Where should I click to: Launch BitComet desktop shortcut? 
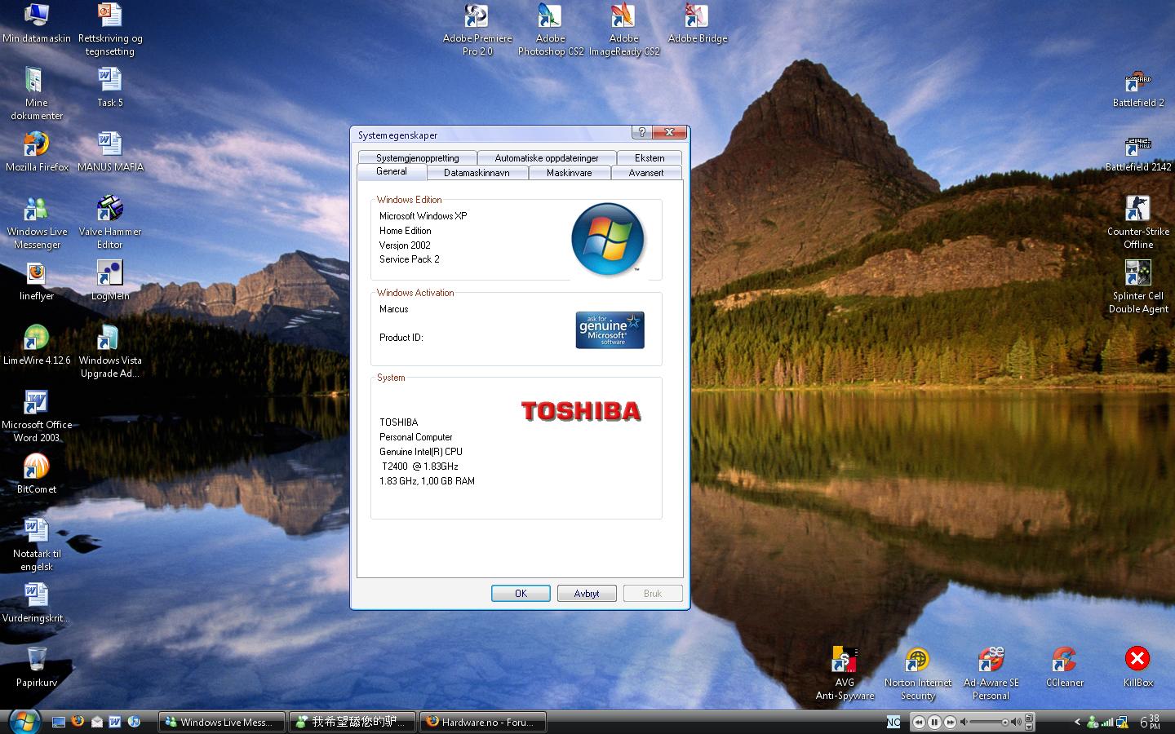click(x=36, y=474)
